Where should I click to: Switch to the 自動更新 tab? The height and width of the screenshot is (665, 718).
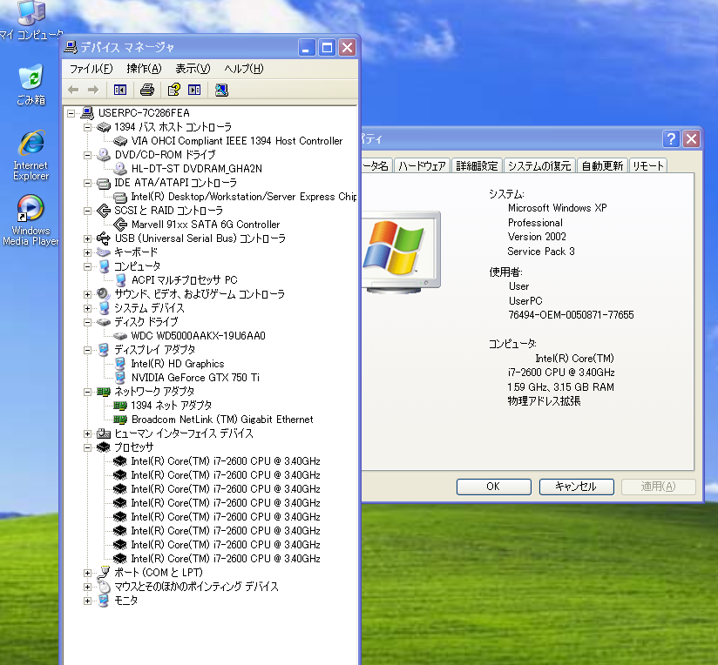pyautogui.click(x=602, y=165)
